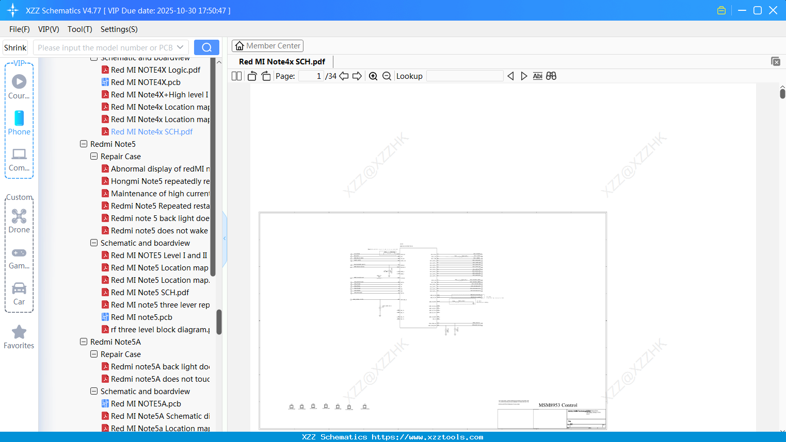Collapse Schematic and boardview under Redmi Note5A
Image resolution: width=786 pixels, height=442 pixels.
tap(94, 392)
